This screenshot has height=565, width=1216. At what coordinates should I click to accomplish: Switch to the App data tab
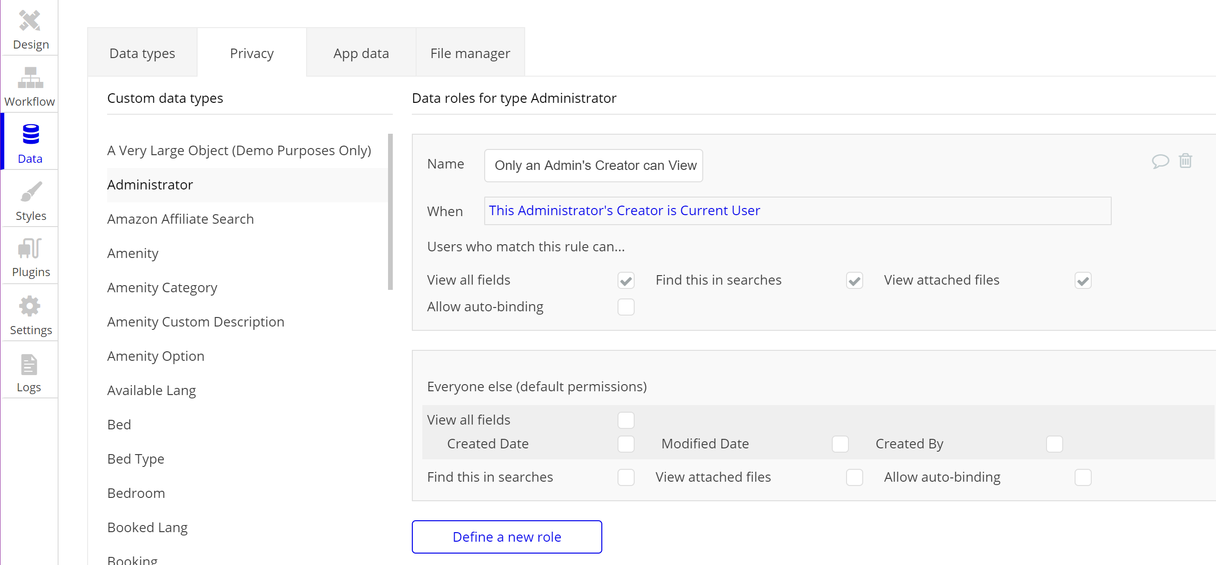click(x=361, y=53)
